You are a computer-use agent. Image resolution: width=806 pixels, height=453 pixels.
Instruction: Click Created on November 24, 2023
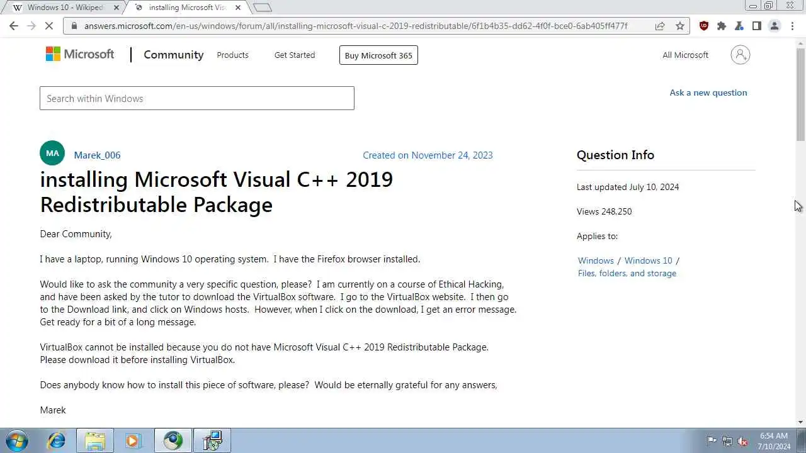click(x=428, y=155)
